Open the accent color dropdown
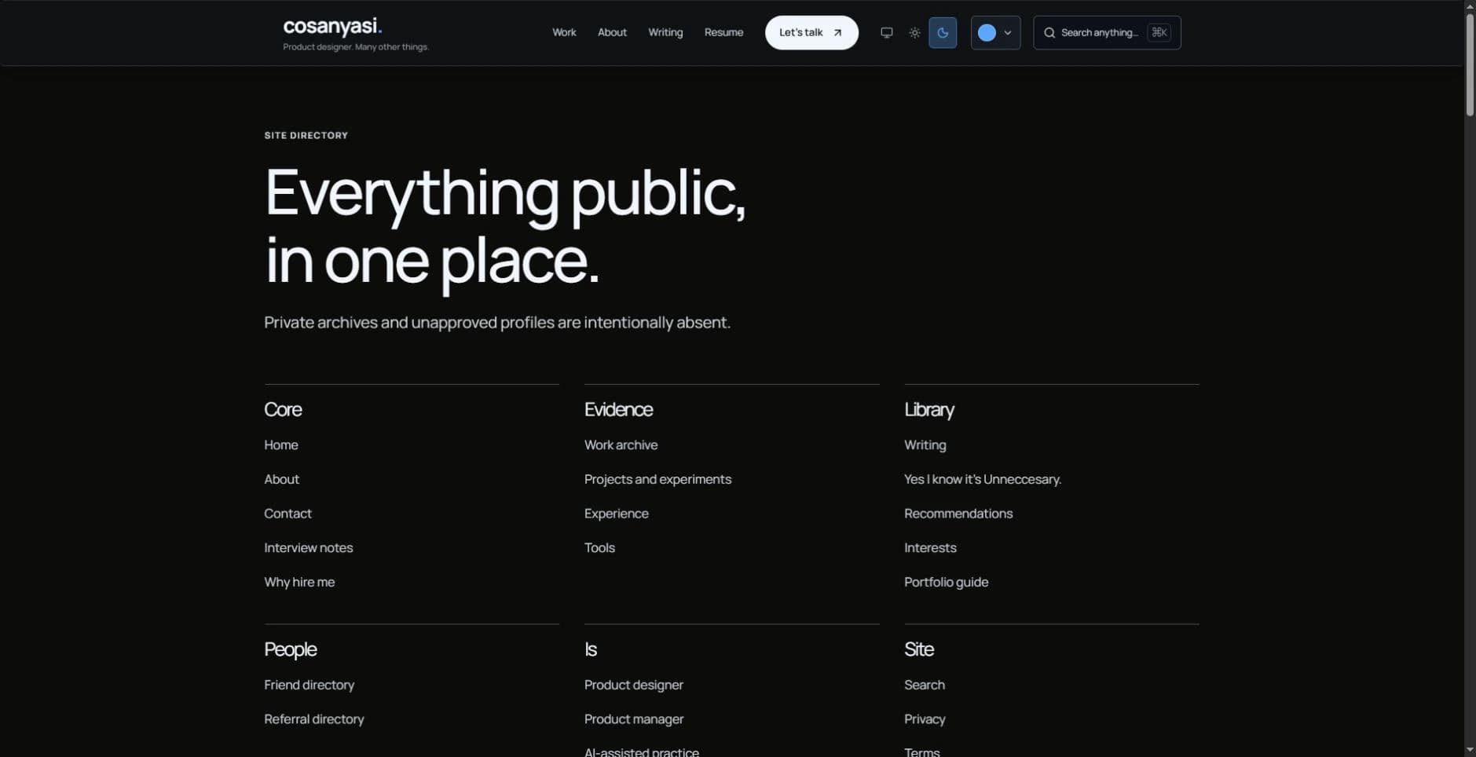The width and height of the screenshot is (1476, 757). [995, 33]
